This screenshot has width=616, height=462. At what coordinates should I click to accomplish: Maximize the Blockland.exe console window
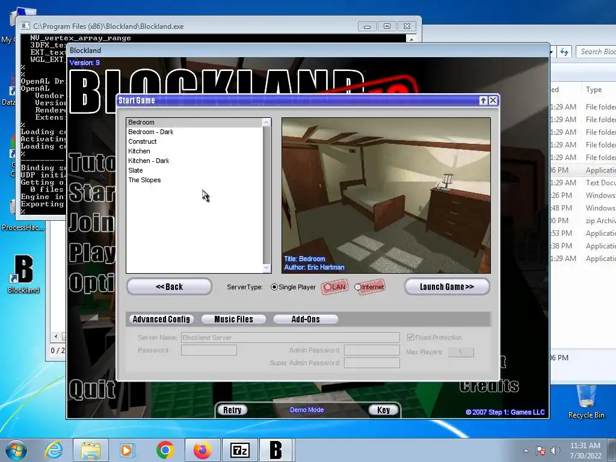pos(387,26)
